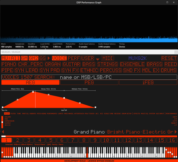The height and width of the screenshot is (162, 178).
Task: Open the PART EQ parameter tab
Action: (x=25, y=114)
